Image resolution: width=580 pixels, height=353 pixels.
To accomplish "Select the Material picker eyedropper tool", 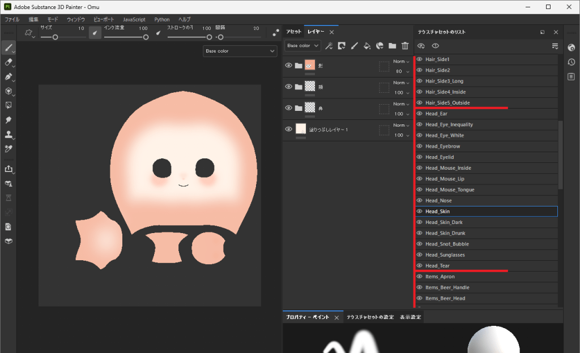I will pos(8,149).
